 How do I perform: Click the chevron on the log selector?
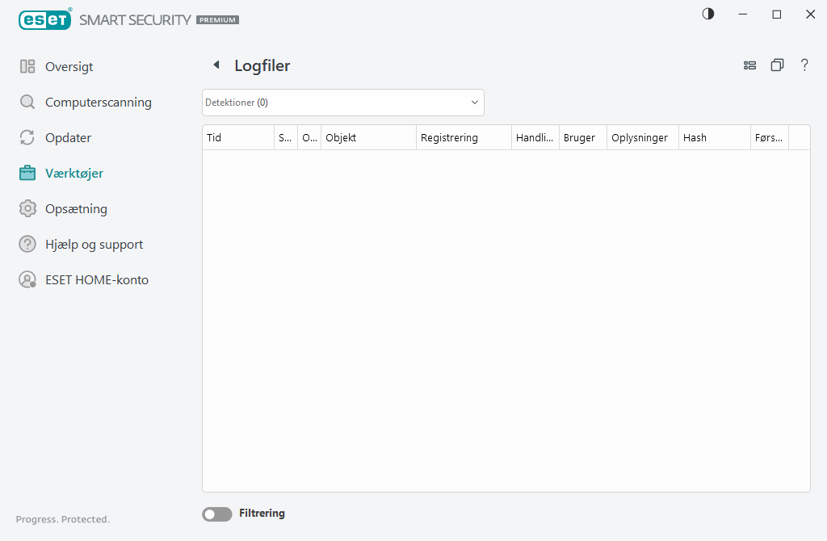[474, 103]
